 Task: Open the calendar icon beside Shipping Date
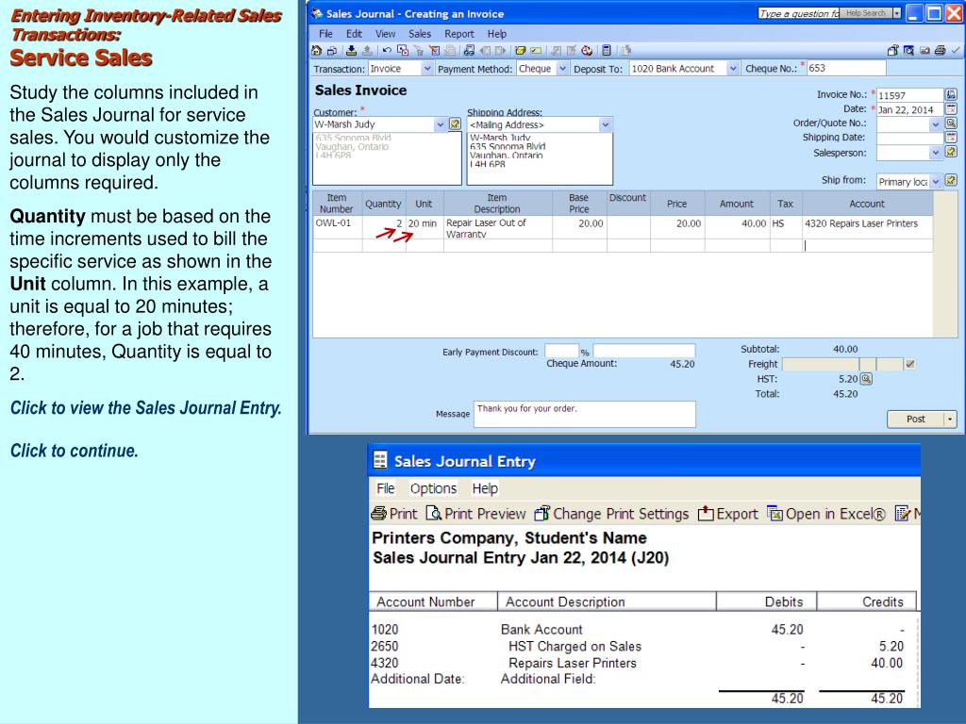(x=951, y=138)
